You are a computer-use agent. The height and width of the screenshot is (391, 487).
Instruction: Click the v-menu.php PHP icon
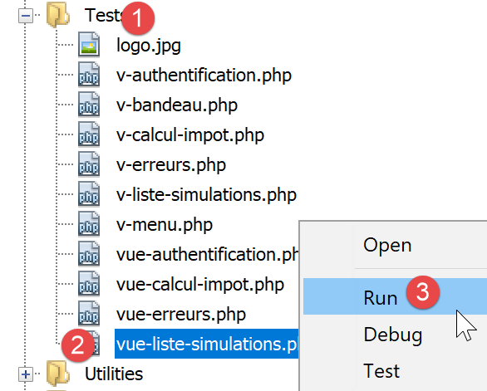point(89,224)
